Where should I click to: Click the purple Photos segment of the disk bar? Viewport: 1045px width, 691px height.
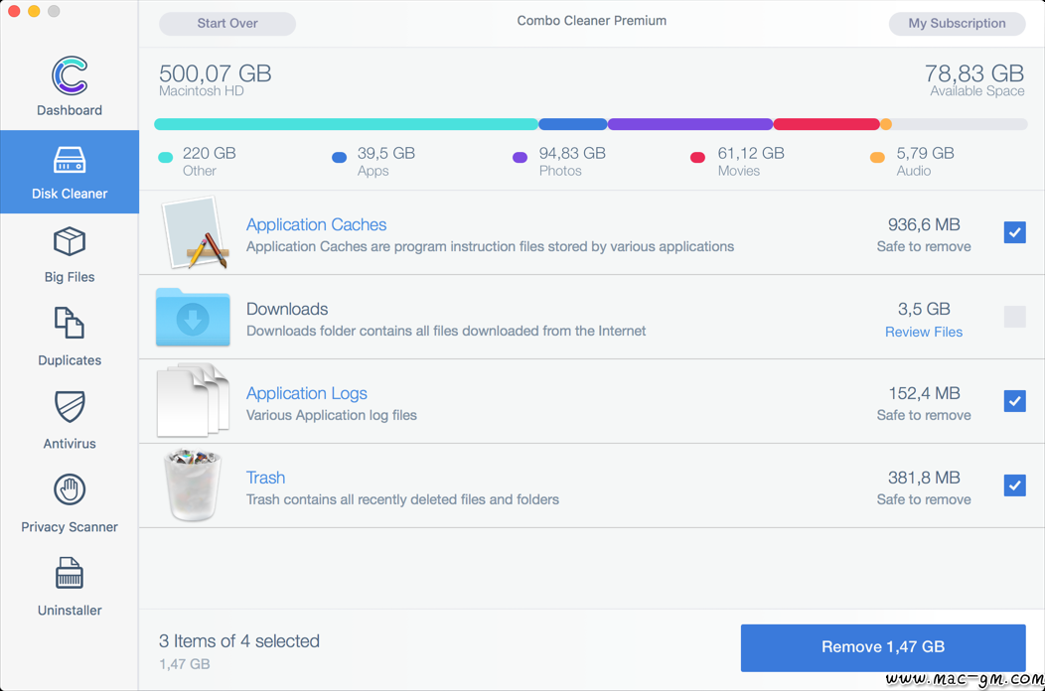[x=689, y=124]
